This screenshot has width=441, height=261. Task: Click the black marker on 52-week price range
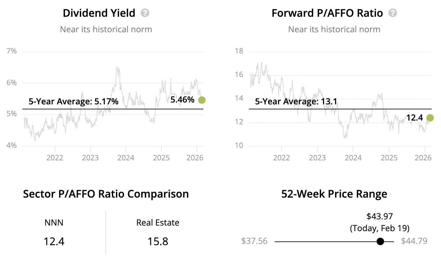pyautogui.click(x=380, y=241)
